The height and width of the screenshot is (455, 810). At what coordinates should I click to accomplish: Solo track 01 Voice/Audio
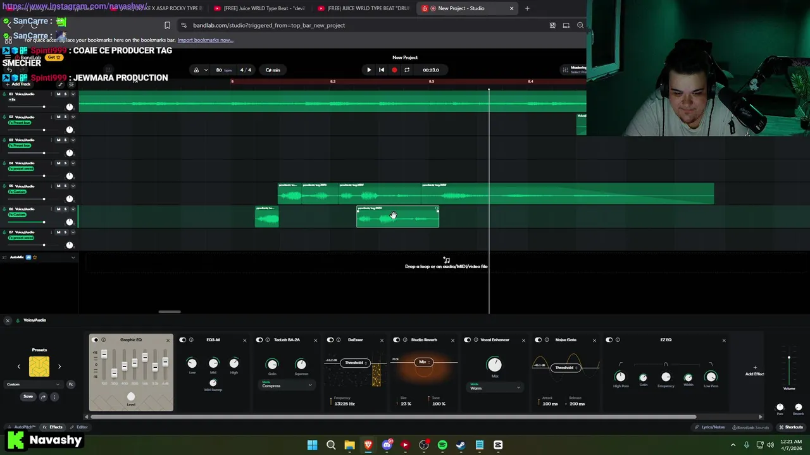tap(65, 94)
